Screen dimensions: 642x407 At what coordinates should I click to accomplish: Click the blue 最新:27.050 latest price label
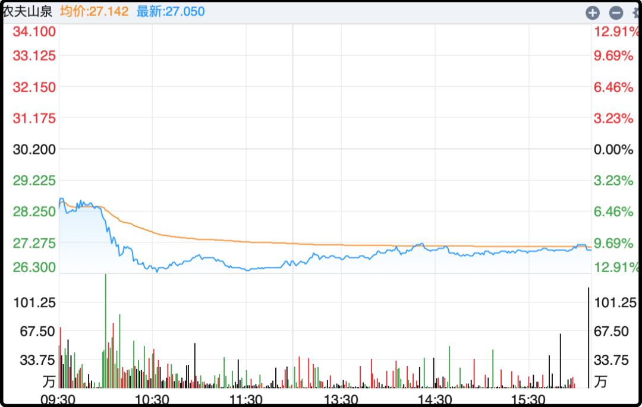click(x=171, y=12)
